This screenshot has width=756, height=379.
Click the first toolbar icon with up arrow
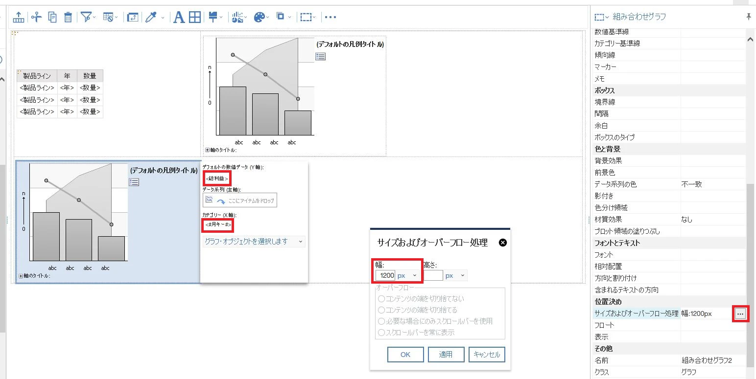18,17
